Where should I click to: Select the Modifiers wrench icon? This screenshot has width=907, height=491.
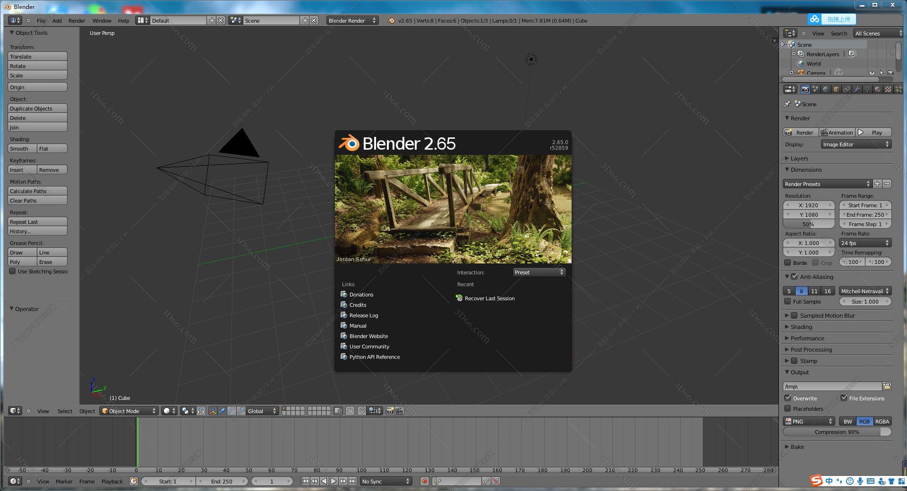click(x=857, y=89)
